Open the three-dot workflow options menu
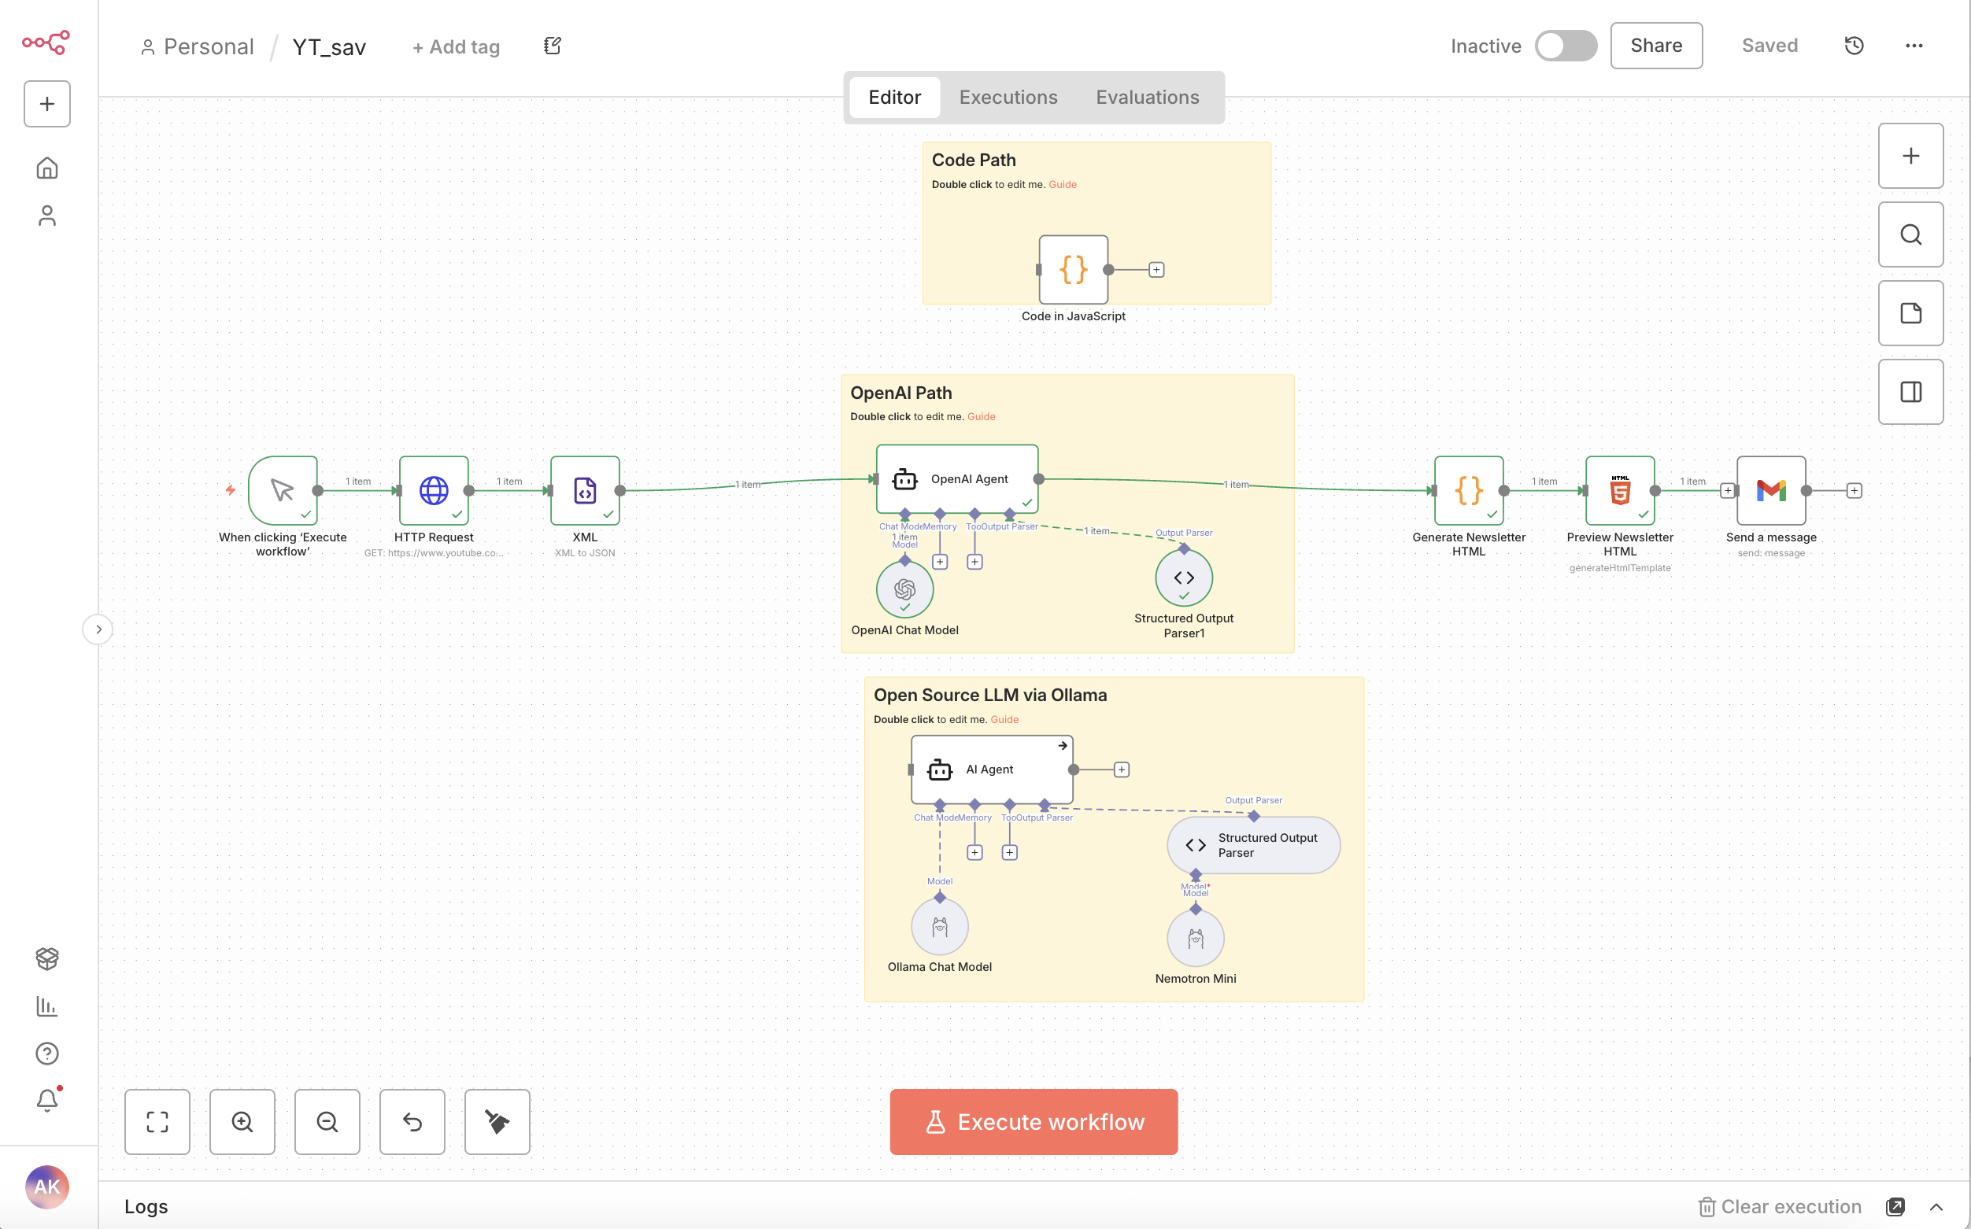1971x1229 pixels. point(1914,46)
